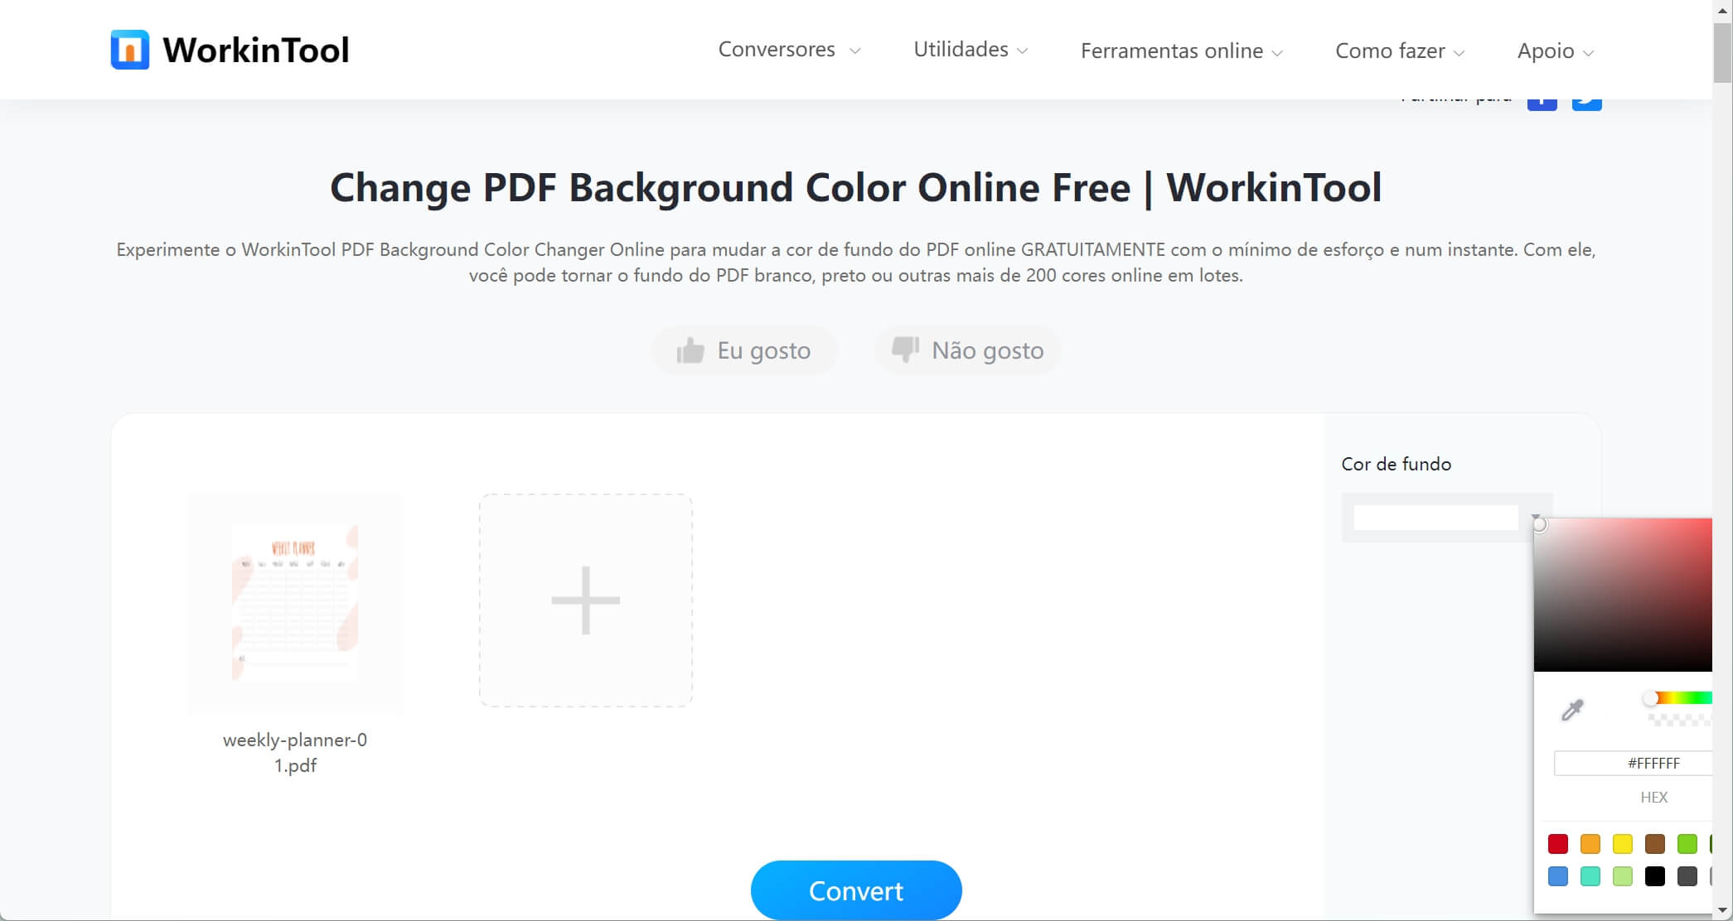Pick a color with the eyedropper tool

pos(1572,710)
